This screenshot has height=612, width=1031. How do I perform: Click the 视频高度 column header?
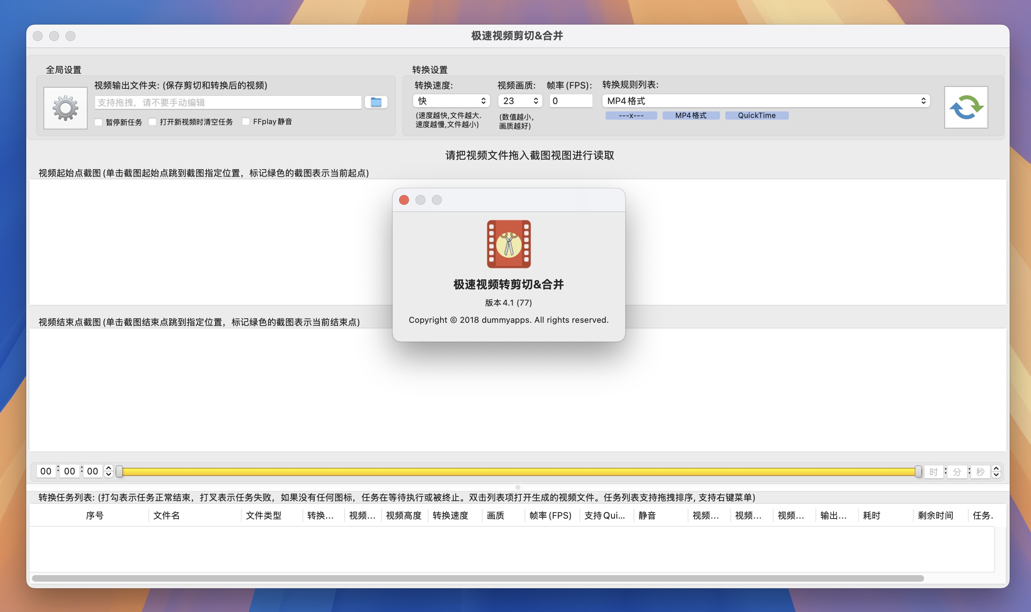coord(404,515)
